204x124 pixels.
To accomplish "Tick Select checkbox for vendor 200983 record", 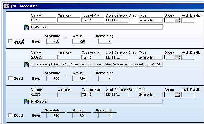I will click(x=10, y=78).
